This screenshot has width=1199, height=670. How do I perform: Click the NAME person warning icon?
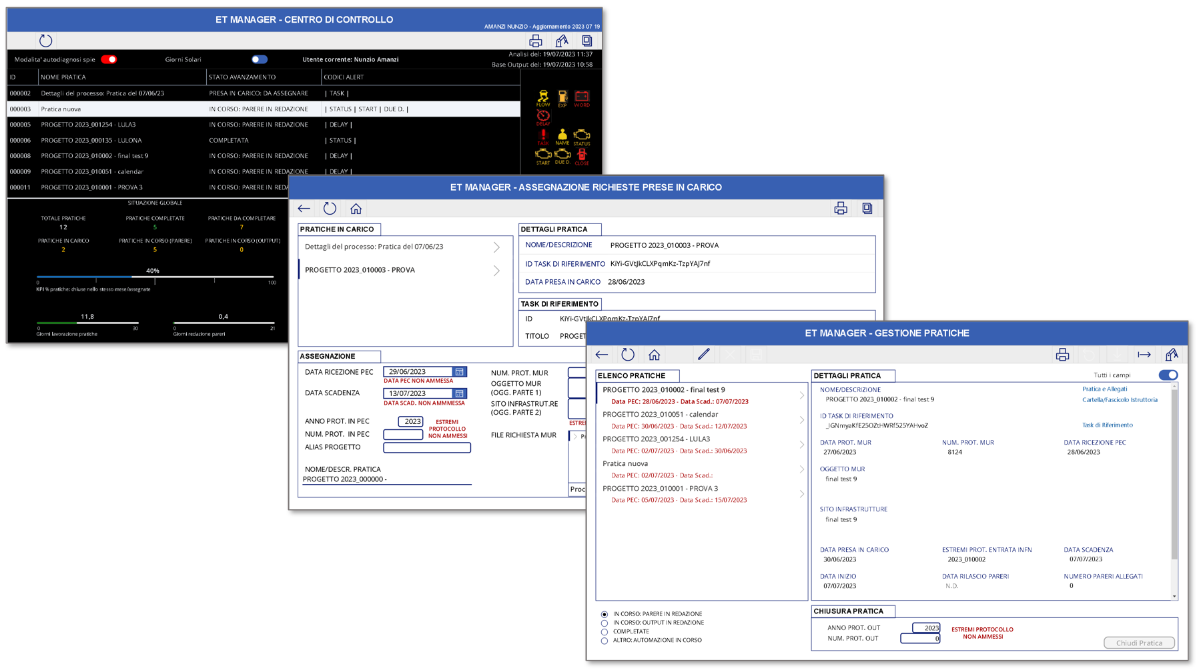(x=562, y=137)
